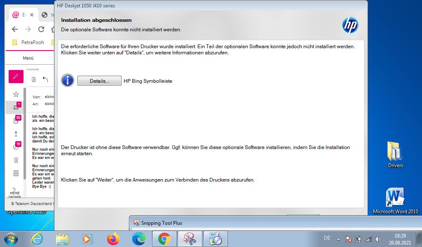Launch Internet Explorer from the taskbar

click(x=37, y=239)
